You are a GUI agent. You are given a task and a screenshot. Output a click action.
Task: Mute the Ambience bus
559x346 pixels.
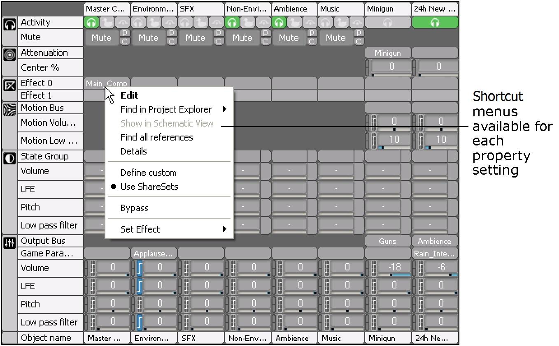point(289,38)
